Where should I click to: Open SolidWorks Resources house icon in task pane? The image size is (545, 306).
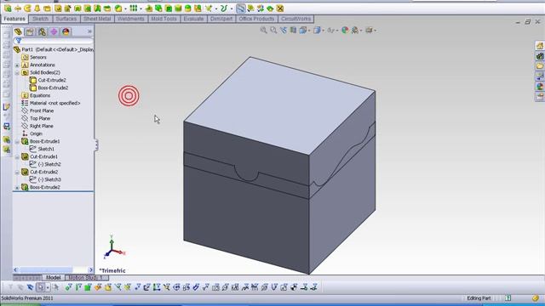[540, 45]
